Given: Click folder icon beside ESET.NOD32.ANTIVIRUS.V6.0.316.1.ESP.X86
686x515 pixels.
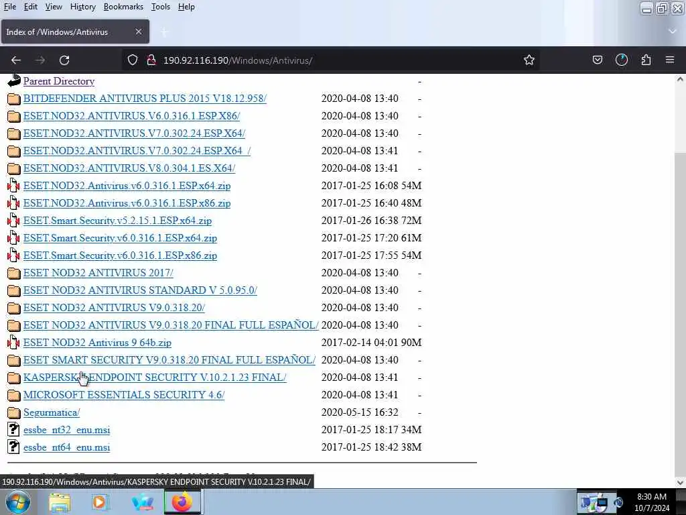Looking at the screenshot, I should pyautogui.click(x=13, y=116).
